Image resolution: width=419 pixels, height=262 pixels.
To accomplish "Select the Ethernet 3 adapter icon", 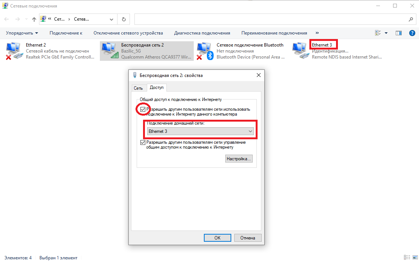I will tap(300, 51).
